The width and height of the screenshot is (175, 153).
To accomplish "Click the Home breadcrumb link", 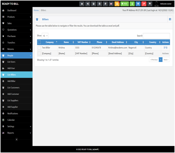I will point(36,10).
